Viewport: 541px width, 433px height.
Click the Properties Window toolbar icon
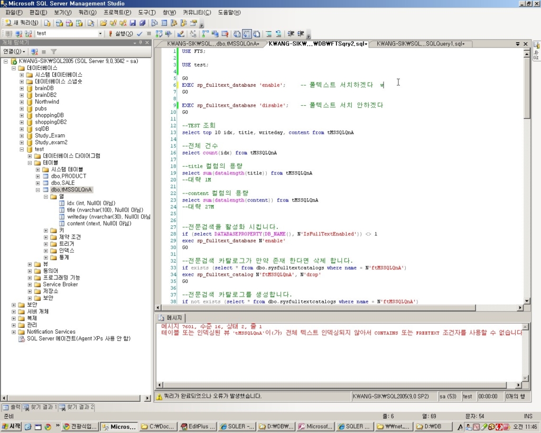point(193,23)
